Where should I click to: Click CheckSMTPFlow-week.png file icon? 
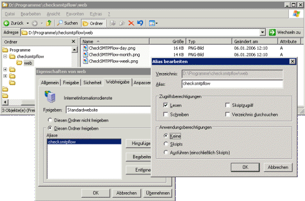85,61
